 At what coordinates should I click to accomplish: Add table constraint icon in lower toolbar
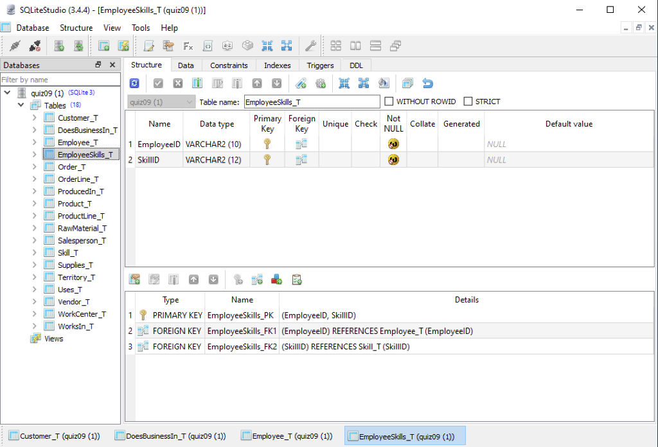134,279
